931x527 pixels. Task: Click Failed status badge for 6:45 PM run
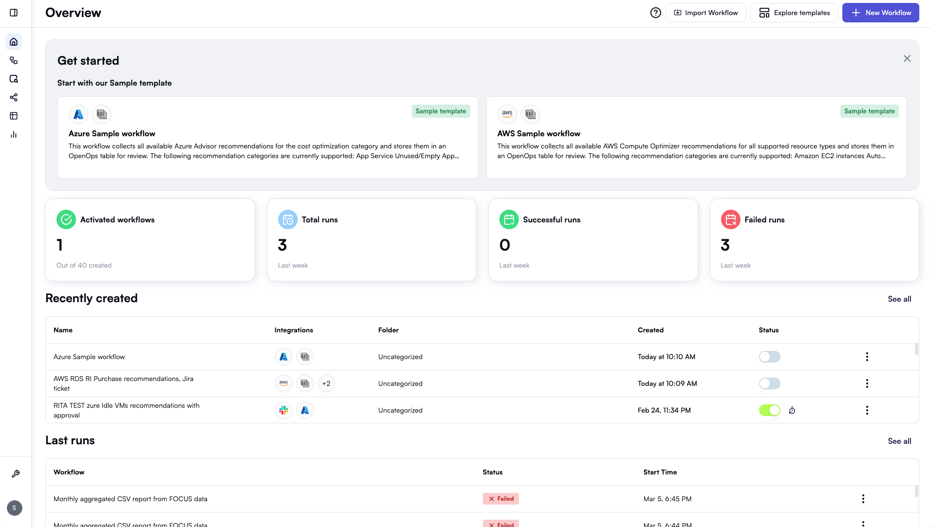501,499
